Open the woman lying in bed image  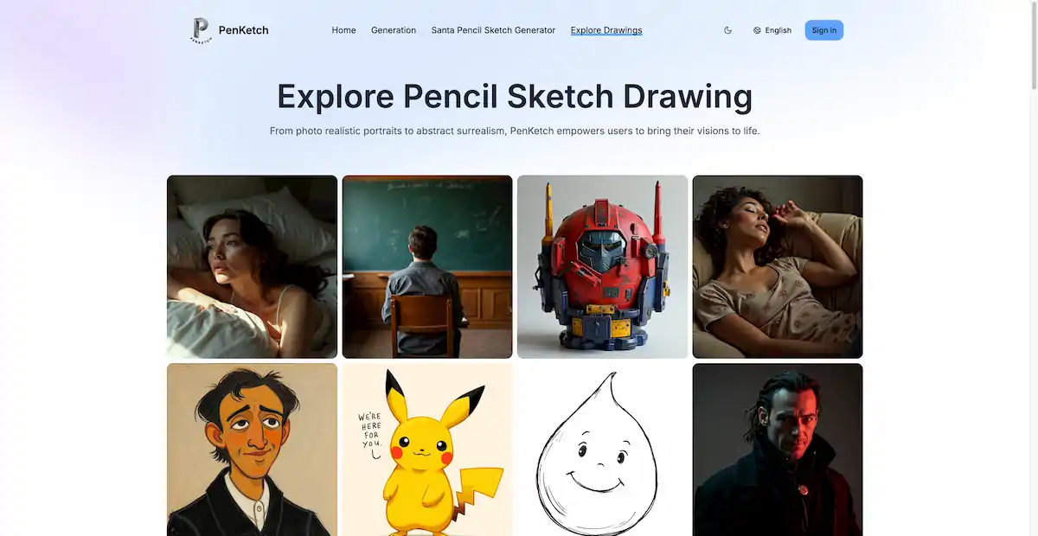pyautogui.click(x=252, y=267)
